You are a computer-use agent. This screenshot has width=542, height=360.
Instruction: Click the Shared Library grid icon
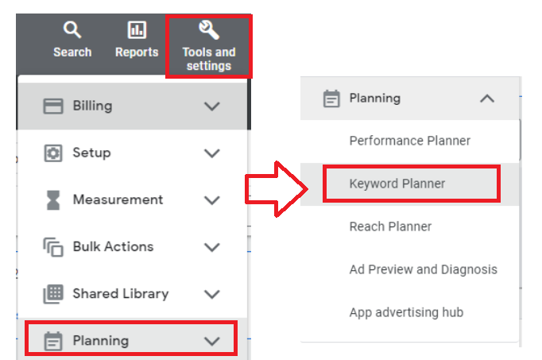click(53, 294)
